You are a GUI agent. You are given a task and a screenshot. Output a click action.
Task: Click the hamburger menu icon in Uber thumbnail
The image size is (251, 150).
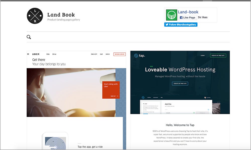(x=28, y=54)
